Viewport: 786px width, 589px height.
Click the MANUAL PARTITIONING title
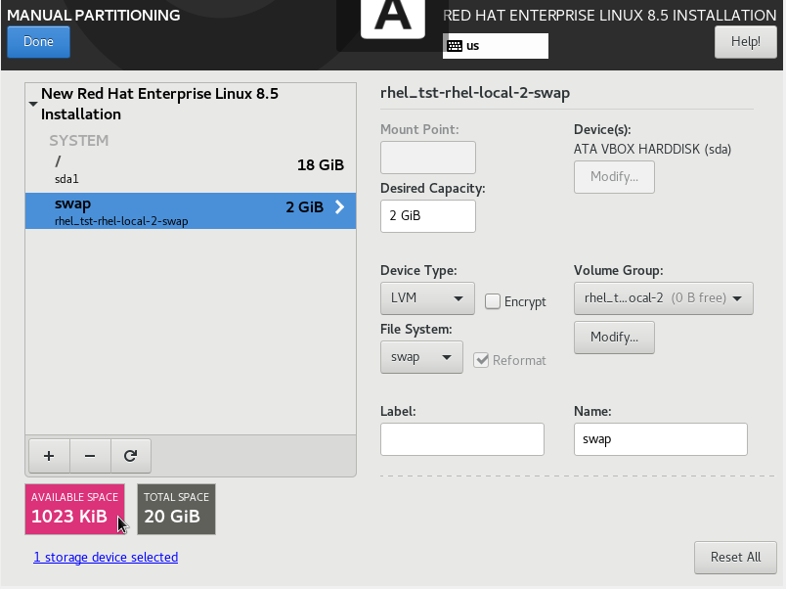[94, 15]
